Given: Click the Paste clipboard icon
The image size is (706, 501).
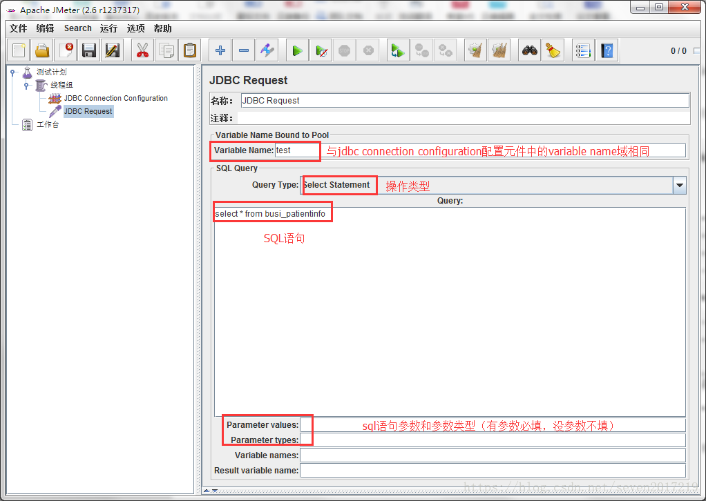Looking at the screenshot, I should click(x=189, y=50).
